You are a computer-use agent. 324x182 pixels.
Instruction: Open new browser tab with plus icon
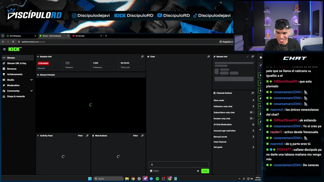106,36
